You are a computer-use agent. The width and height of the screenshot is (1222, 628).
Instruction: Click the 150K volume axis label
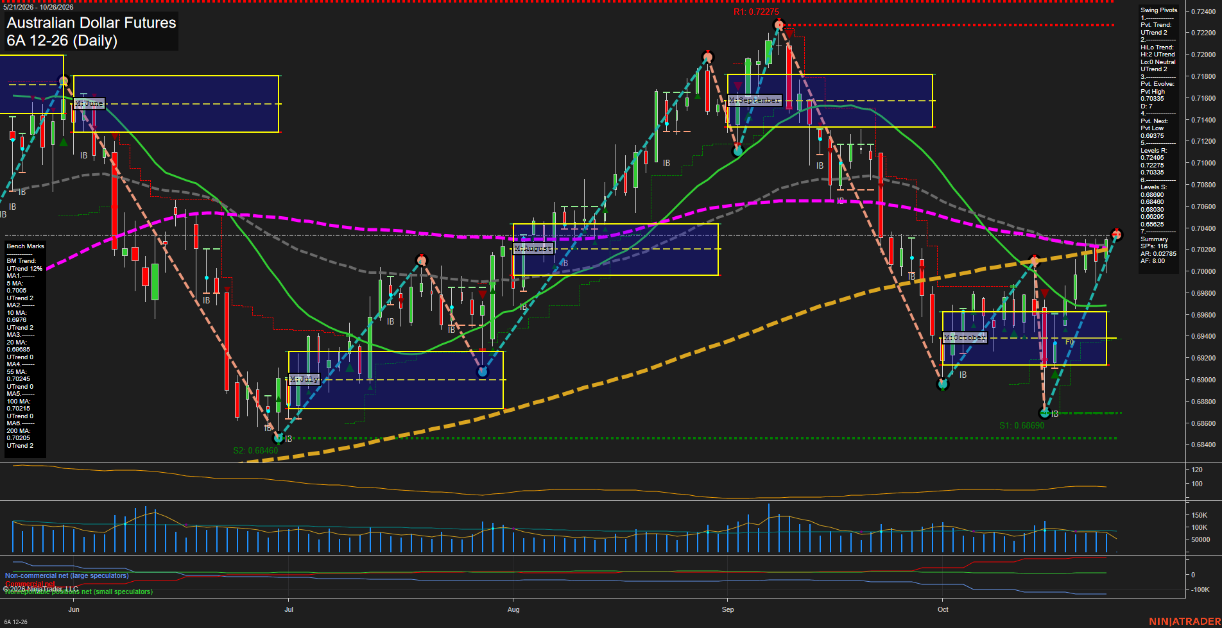click(x=1200, y=515)
